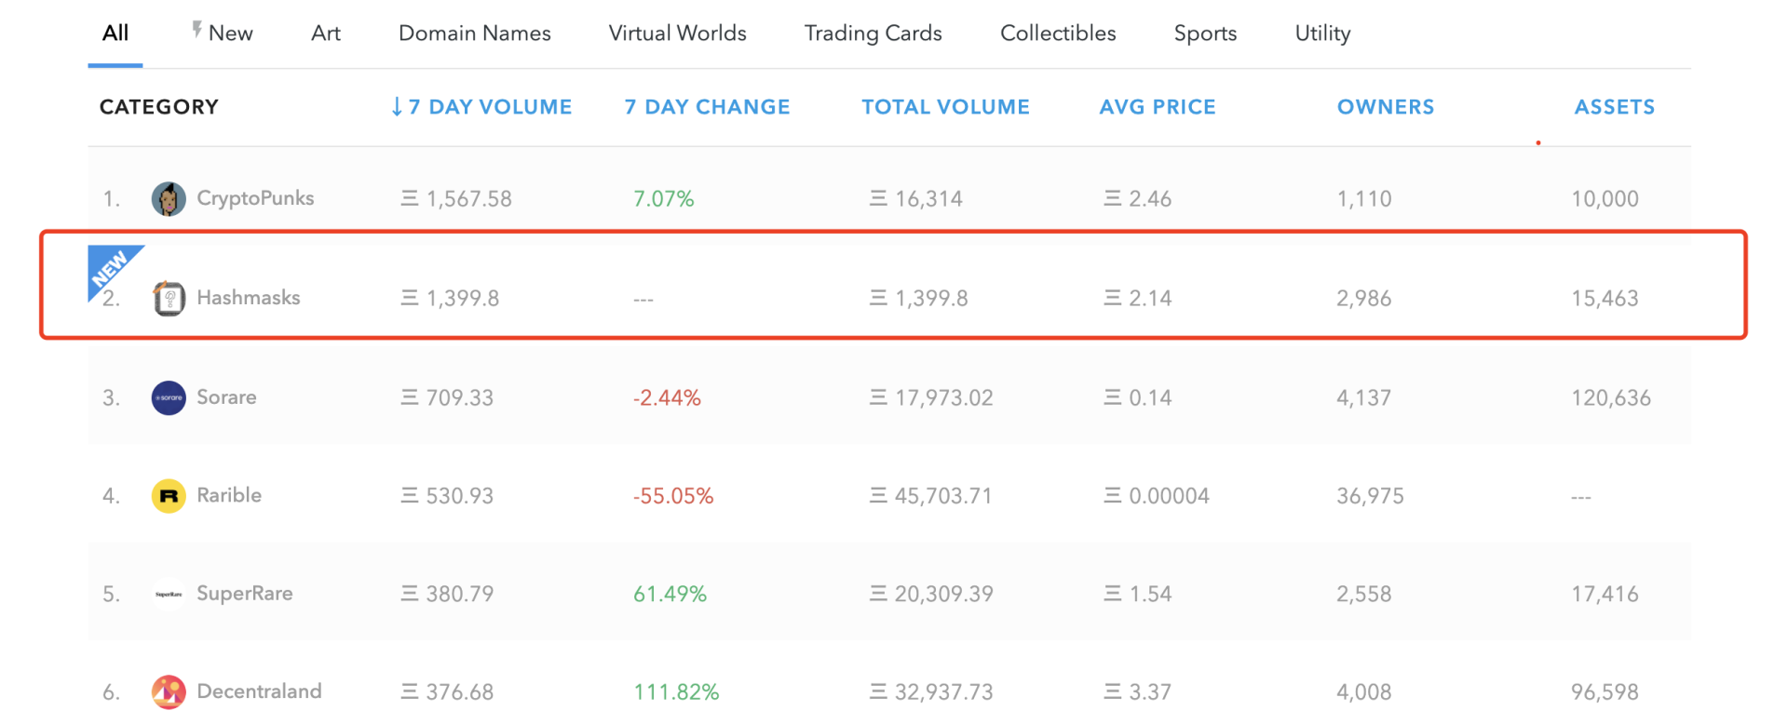Select SuperRare change value 61.49%
1788x724 pixels.
click(670, 594)
